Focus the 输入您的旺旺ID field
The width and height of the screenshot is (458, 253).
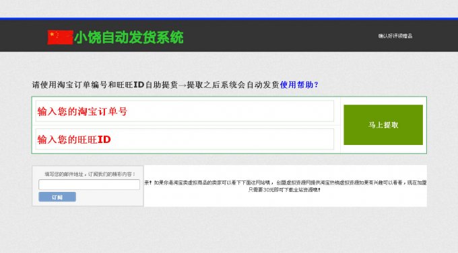[185, 139]
